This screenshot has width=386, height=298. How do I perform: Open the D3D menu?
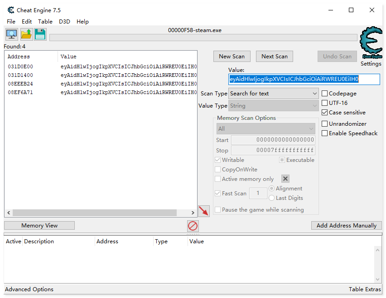[x=64, y=22]
